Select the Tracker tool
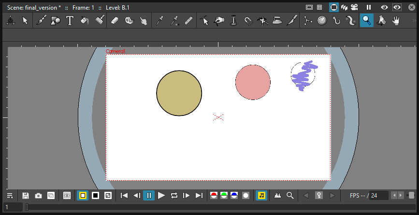This screenshot has width=419, height=215. point(322,21)
